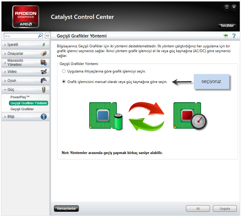The height and width of the screenshot is (216, 241).
Task: Click the Oyun gamepad icon
Action: [44, 81]
